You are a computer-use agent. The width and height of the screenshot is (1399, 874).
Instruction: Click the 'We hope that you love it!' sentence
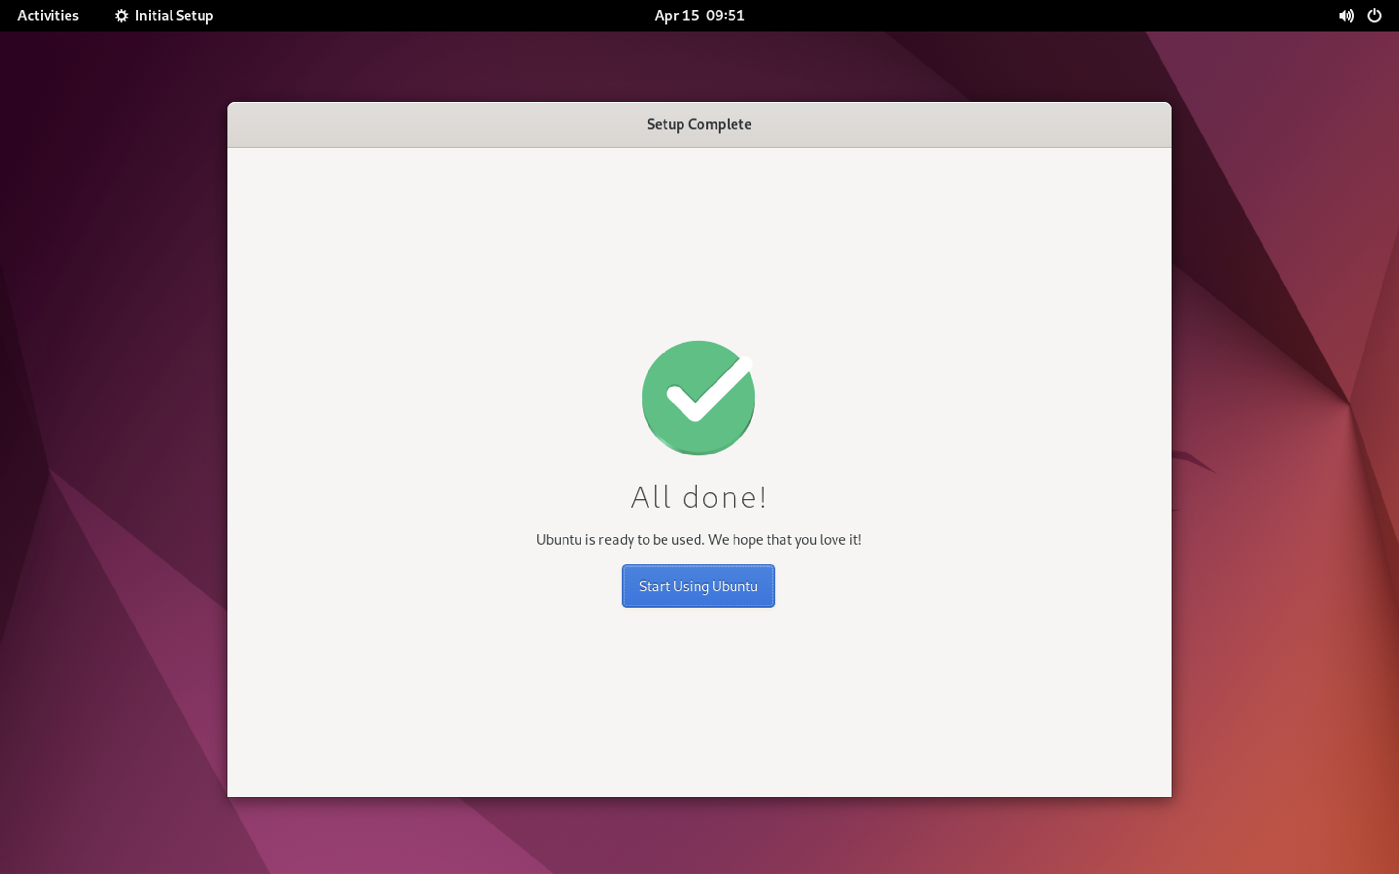click(x=785, y=539)
